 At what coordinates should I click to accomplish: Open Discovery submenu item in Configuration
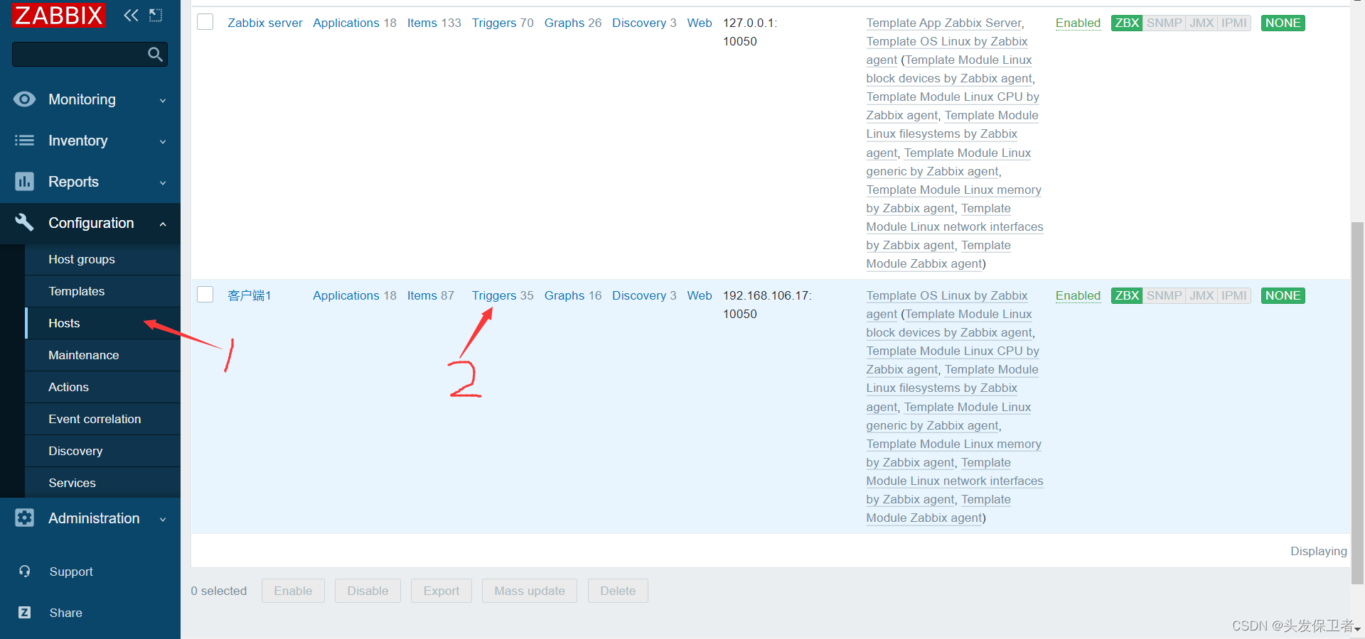(x=103, y=451)
